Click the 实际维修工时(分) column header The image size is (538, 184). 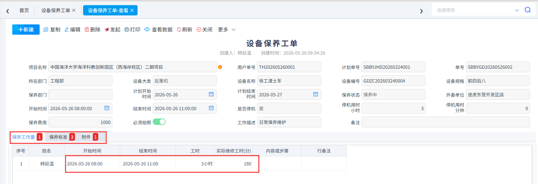tap(234, 151)
